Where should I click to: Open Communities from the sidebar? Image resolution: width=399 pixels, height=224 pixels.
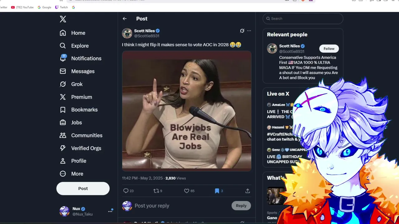click(x=81, y=135)
